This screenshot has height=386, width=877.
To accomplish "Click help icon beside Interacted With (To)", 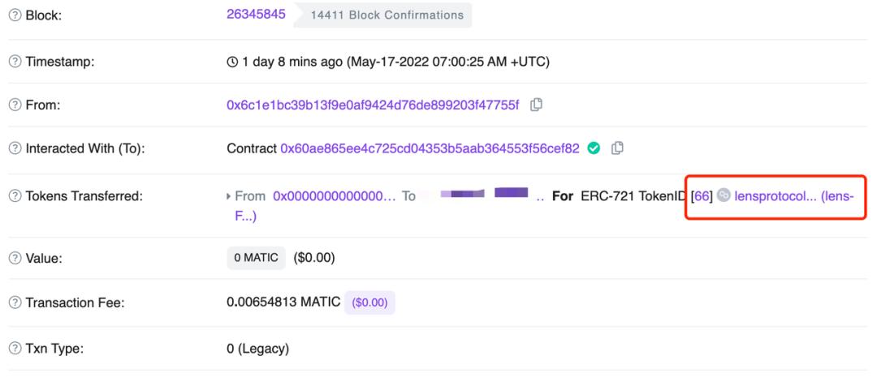I will click(15, 148).
